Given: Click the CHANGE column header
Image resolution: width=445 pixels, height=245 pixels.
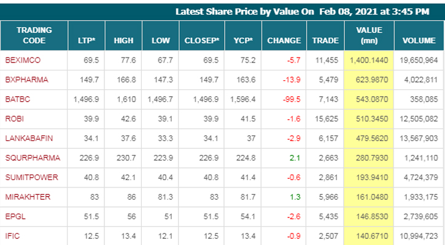Looking at the screenshot, I should 284,40.
